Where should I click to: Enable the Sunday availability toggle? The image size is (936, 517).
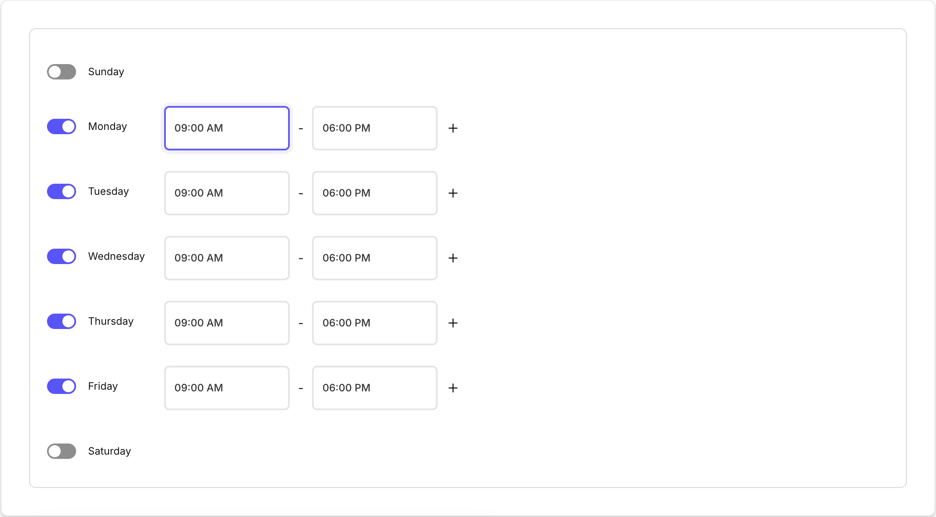[62, 72]
